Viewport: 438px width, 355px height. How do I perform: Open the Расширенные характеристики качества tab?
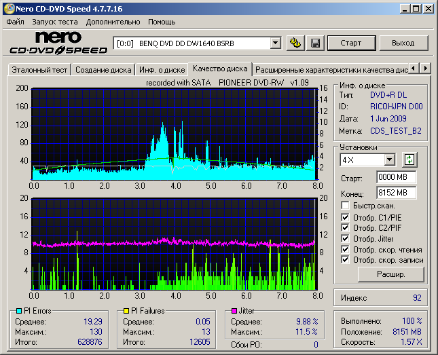(x=331, y=70)
